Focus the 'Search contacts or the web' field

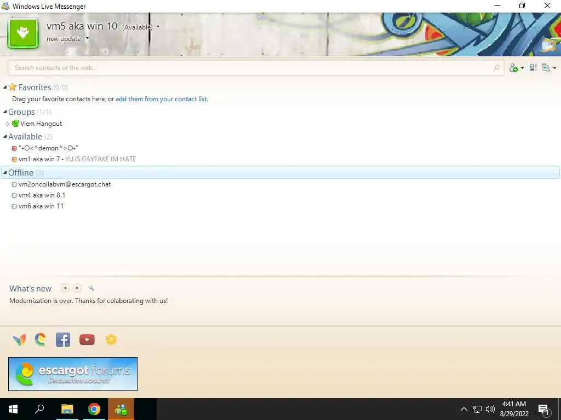256,68
